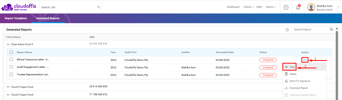Click Audit Engagement Letter report name
Viewport: 342px width, 100px height.
pos(33,67)
